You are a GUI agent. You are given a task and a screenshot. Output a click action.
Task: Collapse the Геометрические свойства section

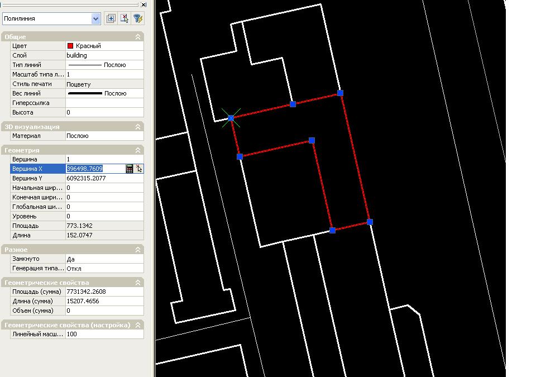[x=138, y=283]
